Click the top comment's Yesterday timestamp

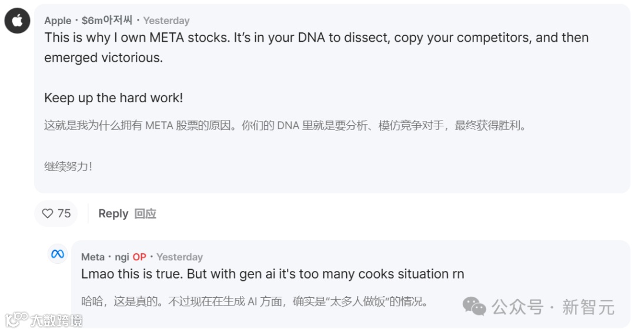[166, 21]
